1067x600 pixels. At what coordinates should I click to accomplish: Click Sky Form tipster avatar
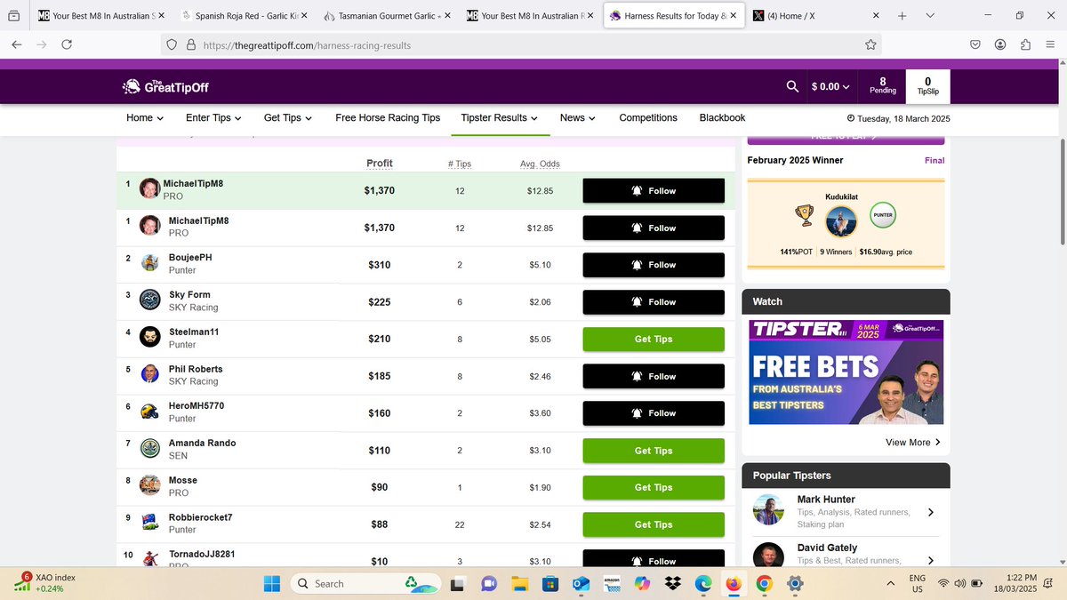click(x=149, y=300)
